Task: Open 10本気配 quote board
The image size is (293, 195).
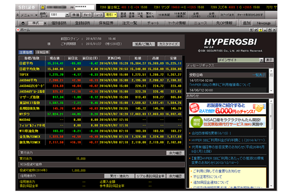Action: point(164,15)
